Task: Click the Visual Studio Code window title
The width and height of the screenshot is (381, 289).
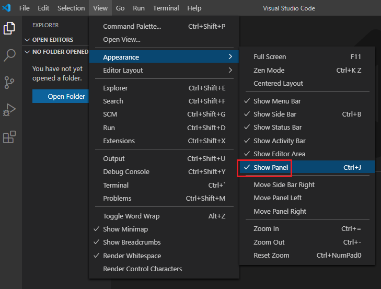Action: [288, 8]
